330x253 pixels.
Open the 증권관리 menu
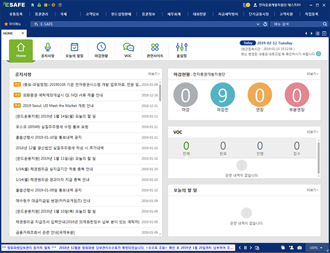click(x=42, y=14)
